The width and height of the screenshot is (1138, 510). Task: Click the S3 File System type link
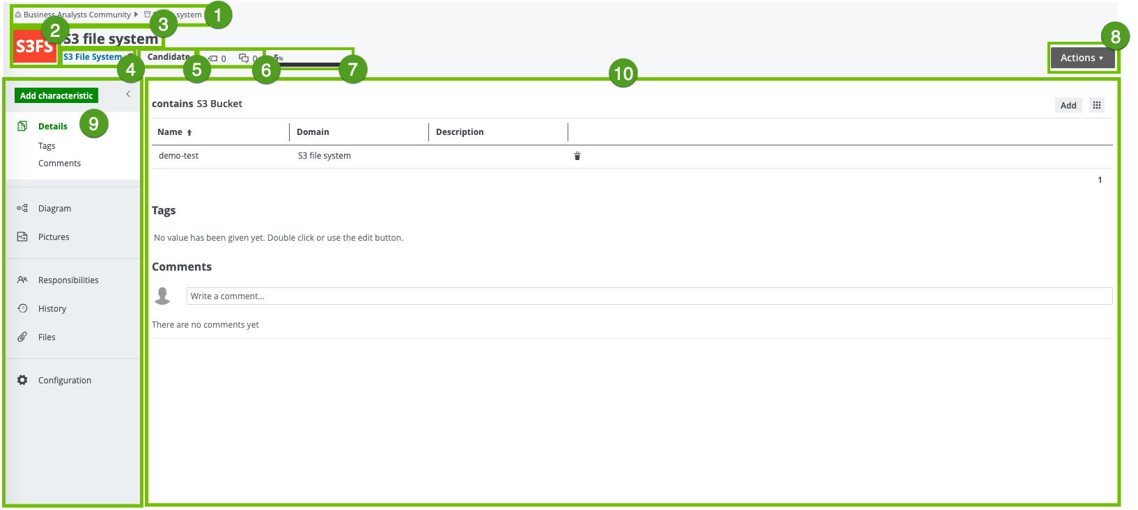tap(93, 57)
